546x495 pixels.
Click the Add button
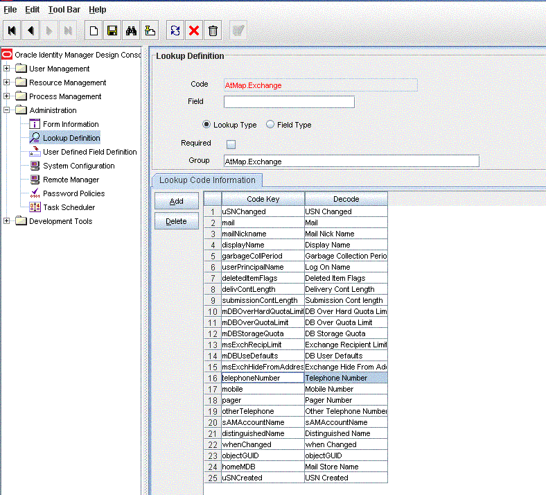tap(177, 201)
